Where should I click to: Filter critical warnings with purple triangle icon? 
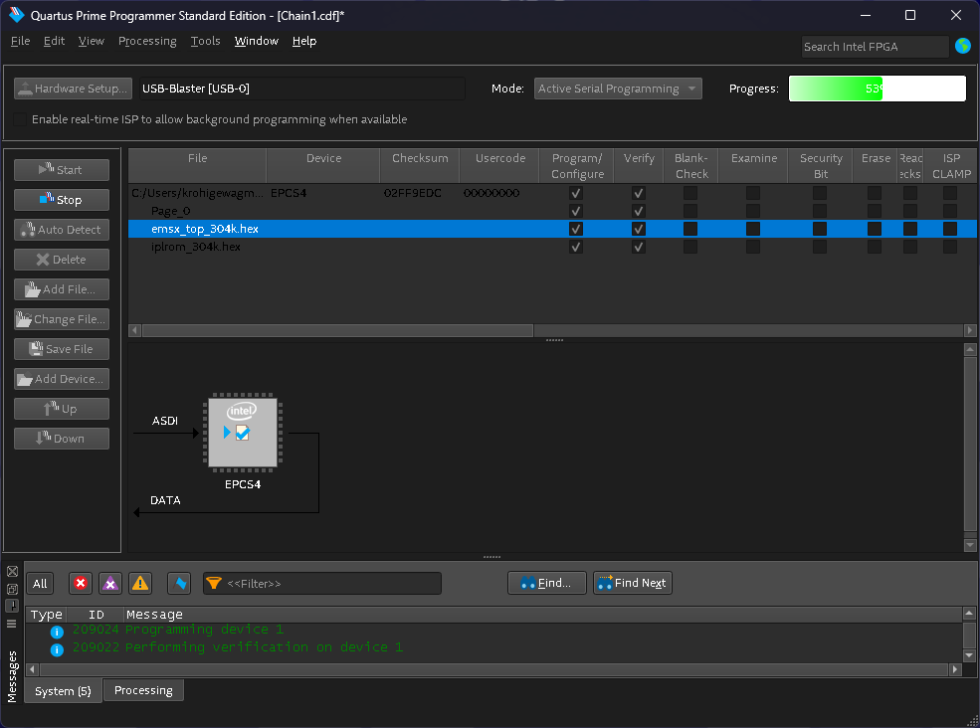click(110, 584)
